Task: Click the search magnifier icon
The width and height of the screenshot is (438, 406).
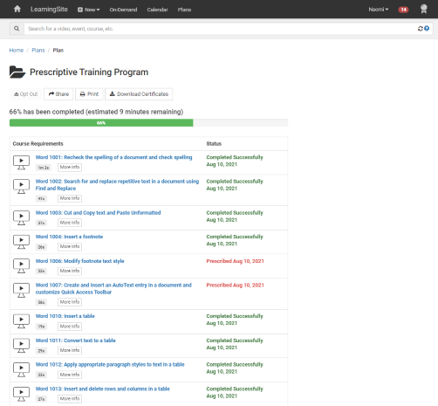Action: (x=17, y=29)
